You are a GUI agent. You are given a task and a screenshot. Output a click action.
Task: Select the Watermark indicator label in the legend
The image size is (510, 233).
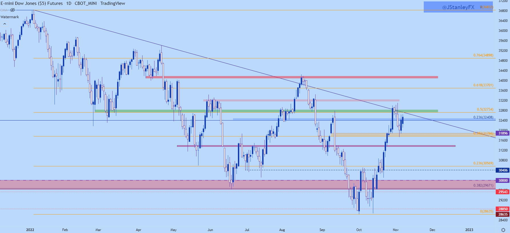[10, 17]
